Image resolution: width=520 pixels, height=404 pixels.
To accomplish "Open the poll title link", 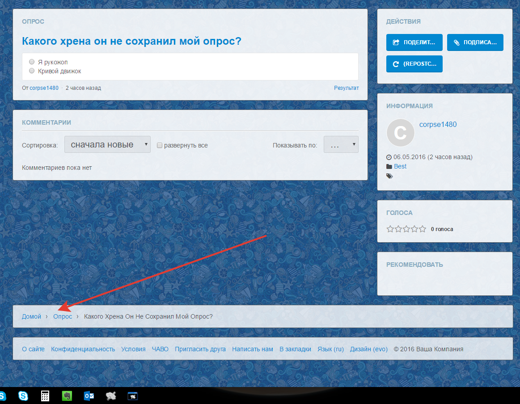I will pyautogui.click(x=131, y=41).
